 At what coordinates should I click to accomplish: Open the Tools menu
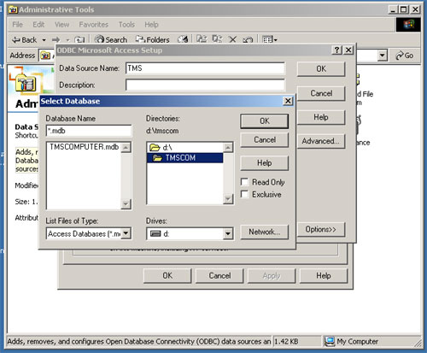point(126,25)
